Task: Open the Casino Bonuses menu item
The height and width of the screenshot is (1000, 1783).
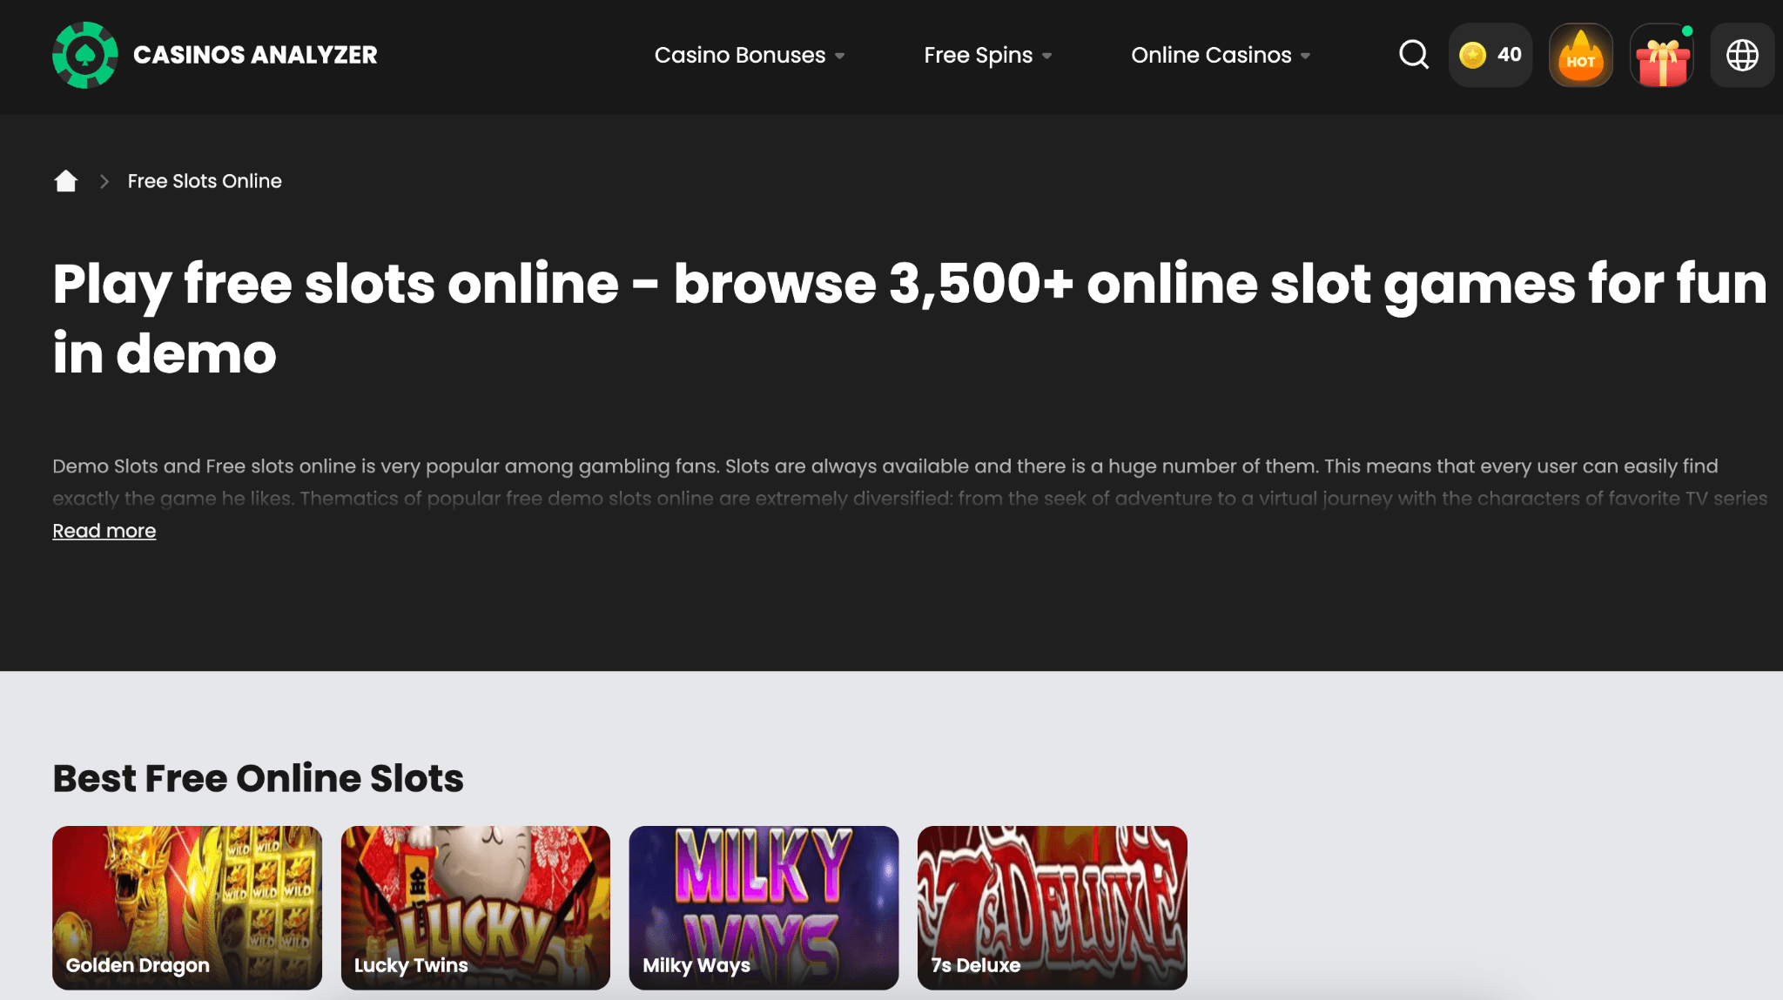Action: [x=739, y=55]
